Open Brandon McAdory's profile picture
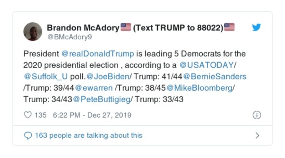The width and height of the screenshot is (285, 158). (x=33, y=32)
